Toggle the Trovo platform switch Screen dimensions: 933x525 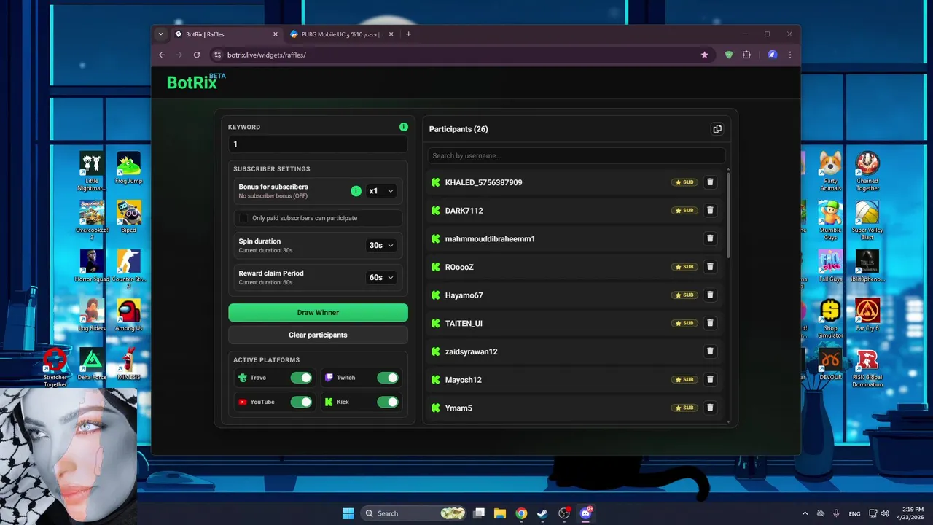301,378
